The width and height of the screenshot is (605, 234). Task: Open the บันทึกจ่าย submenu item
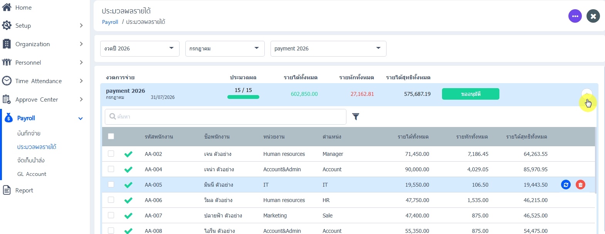(29, 133)
